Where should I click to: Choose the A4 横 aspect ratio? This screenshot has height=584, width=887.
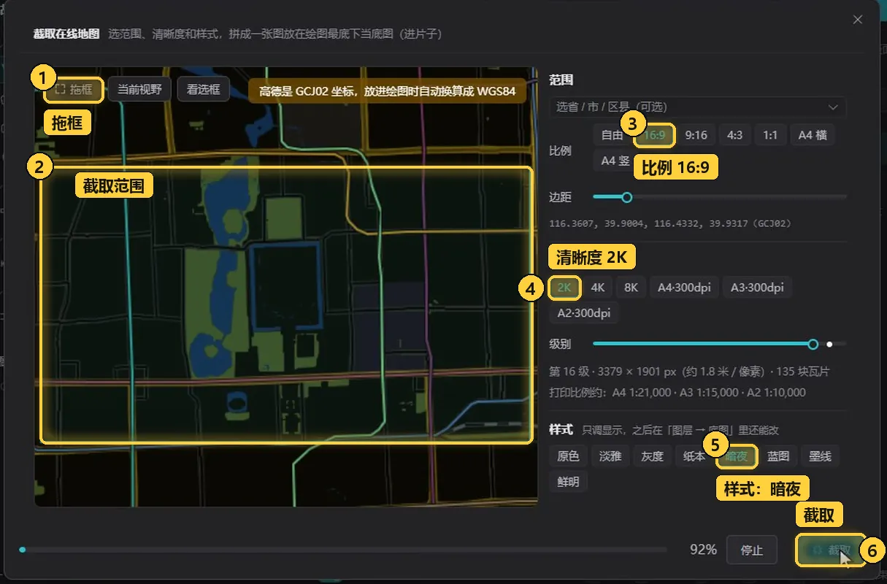click(813, 135)
